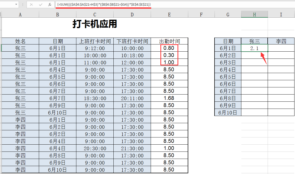The height and width of the screenshot is (174, 295).
Task: Select the 9:12:00 clock-in cell
Action: coord(95,48)
